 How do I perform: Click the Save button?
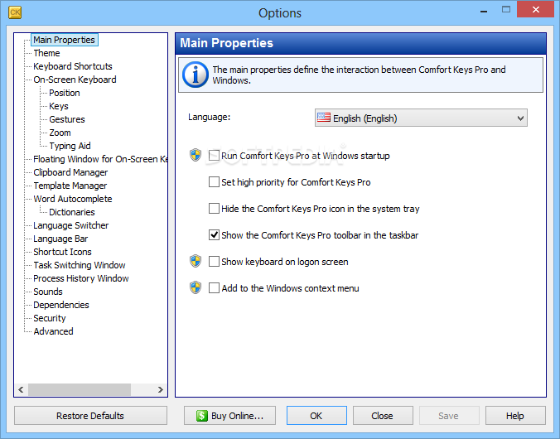pos(449,416)
